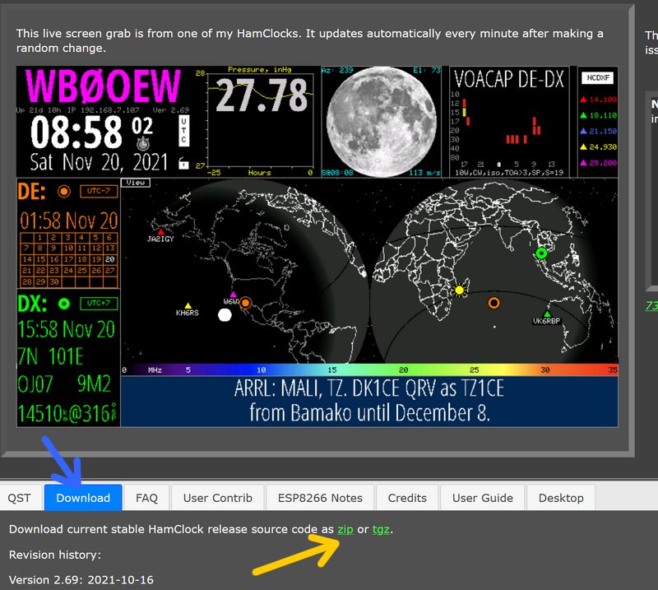This screenshot has height=590, width=658.
Task: Toggle the UTC clock mode button
Action: coord(183,132)
